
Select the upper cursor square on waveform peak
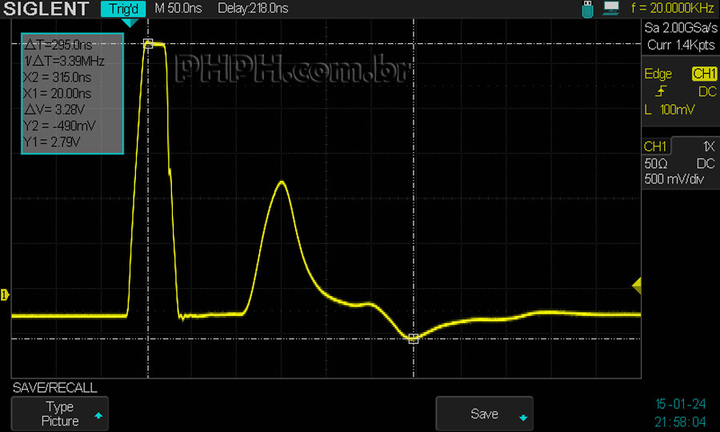(148, 43)
